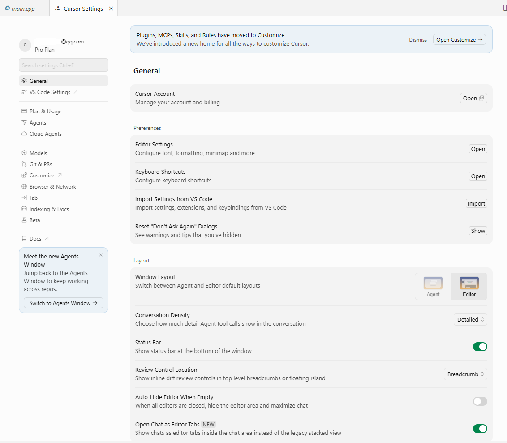Open the General settings section
This screenshot has height=443, width=507.
coord(64,81)
